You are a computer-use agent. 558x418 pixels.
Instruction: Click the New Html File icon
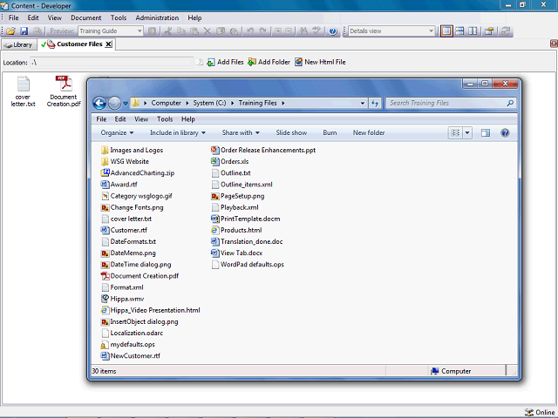pos(298,62)
